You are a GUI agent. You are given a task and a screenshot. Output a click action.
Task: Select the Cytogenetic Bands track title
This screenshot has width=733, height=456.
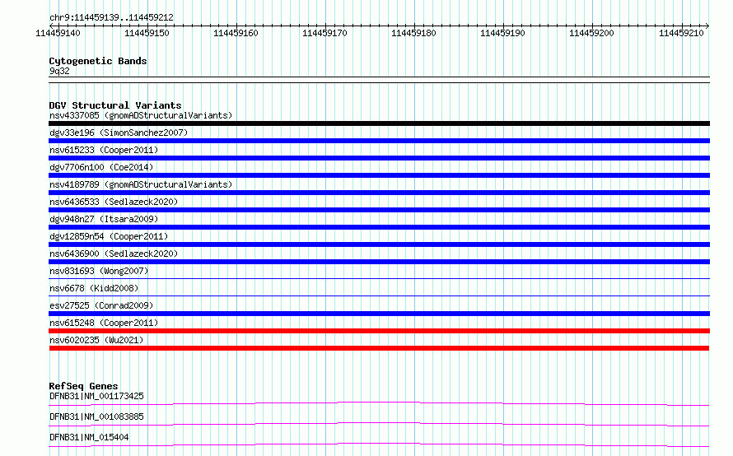pos(98,61)
